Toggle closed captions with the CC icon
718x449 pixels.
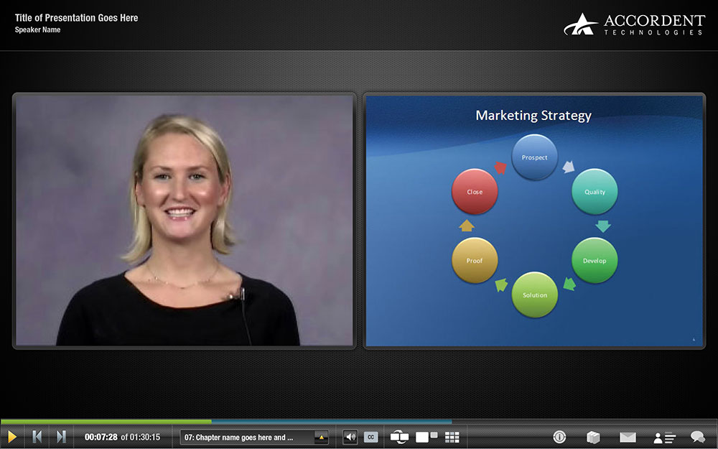tap(370, 437)
